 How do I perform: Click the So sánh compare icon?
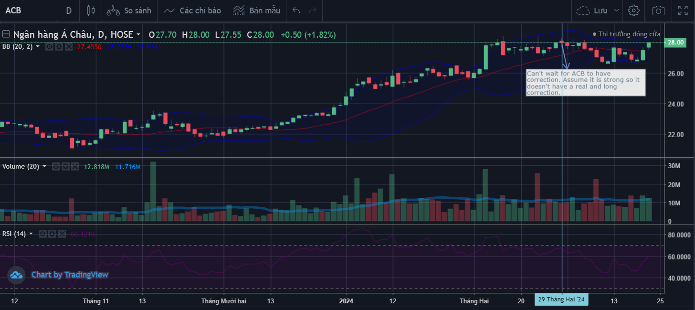pyautogui.click(x=113, y=11)
